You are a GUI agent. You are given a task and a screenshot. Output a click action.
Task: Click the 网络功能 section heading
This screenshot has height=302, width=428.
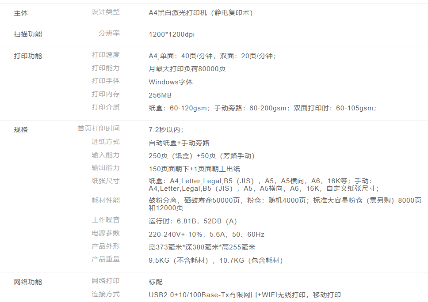coord(28,282)
